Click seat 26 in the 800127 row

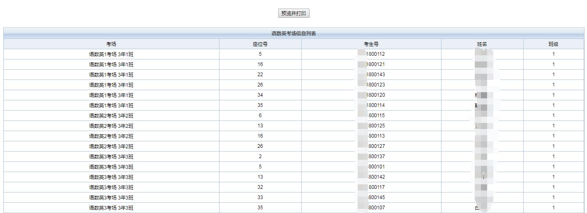coord(260,146)
